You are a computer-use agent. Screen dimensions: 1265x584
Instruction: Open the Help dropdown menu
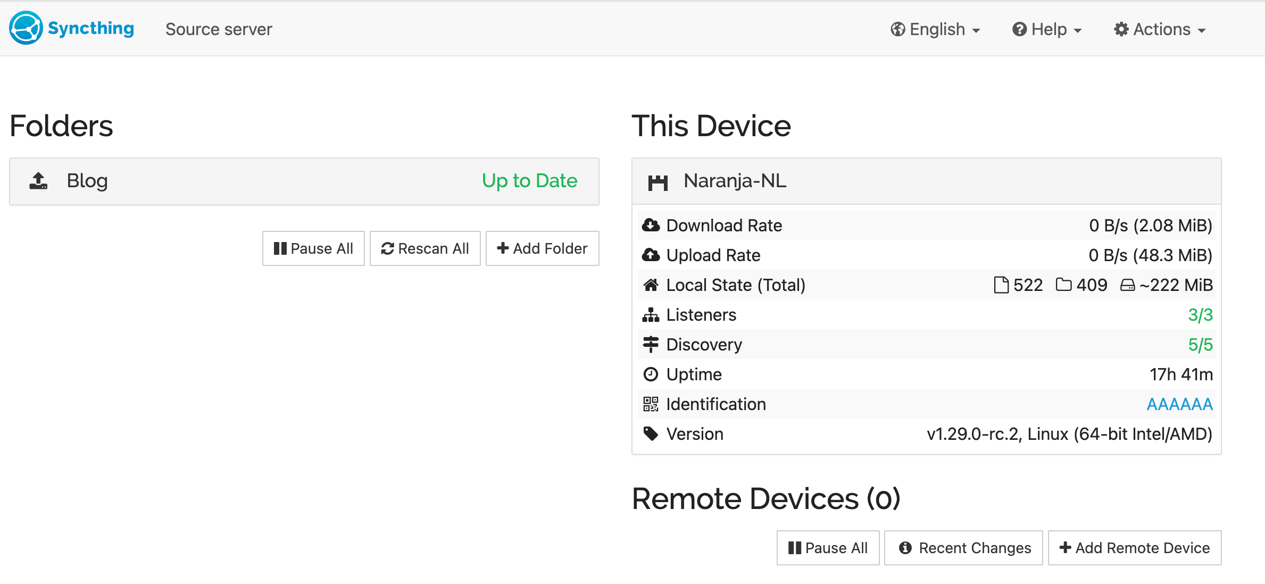click(1047, 29)
